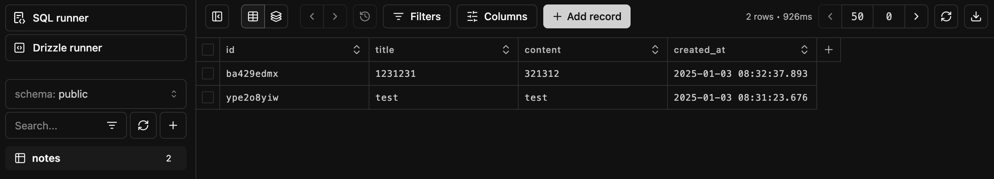
Task: Toggle select-all rows header checkbox
Action: [207, 50]
